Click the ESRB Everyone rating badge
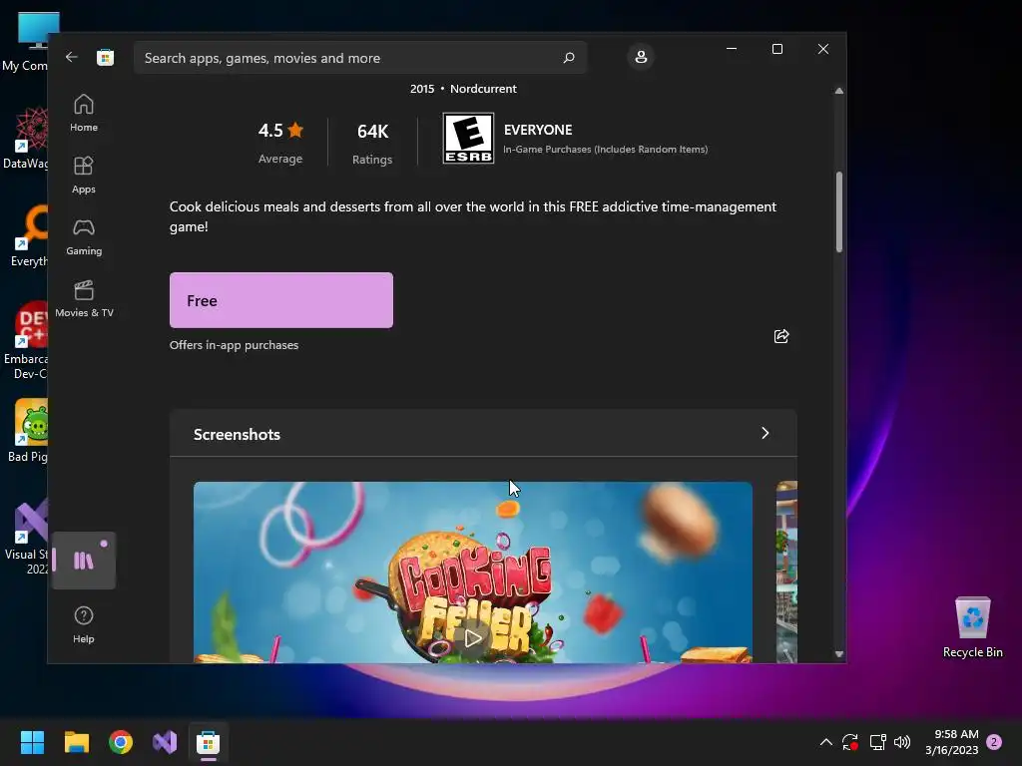 click(468, 138)
